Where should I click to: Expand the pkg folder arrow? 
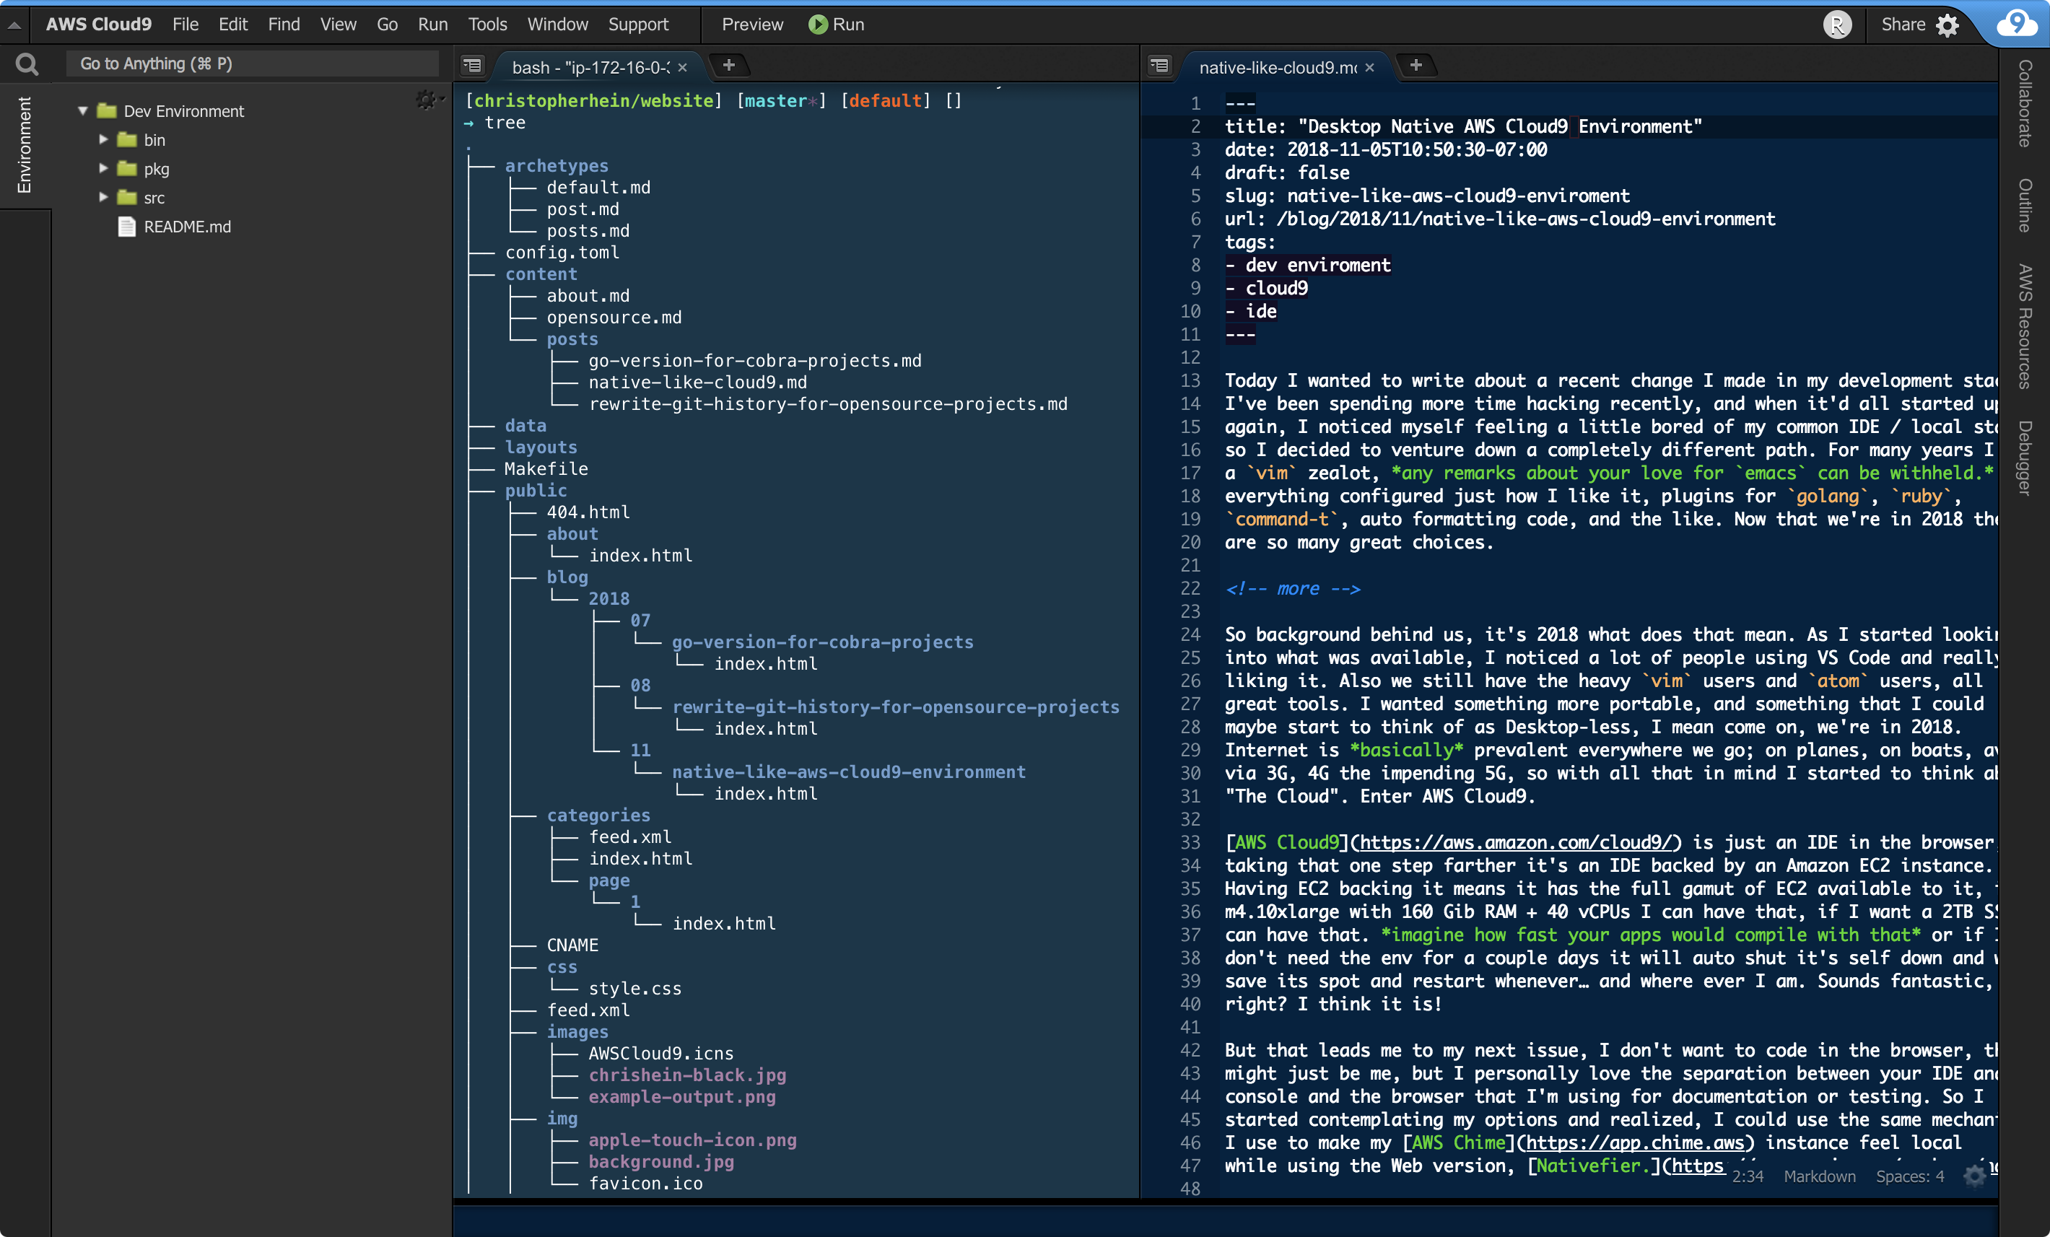[103, 169]
